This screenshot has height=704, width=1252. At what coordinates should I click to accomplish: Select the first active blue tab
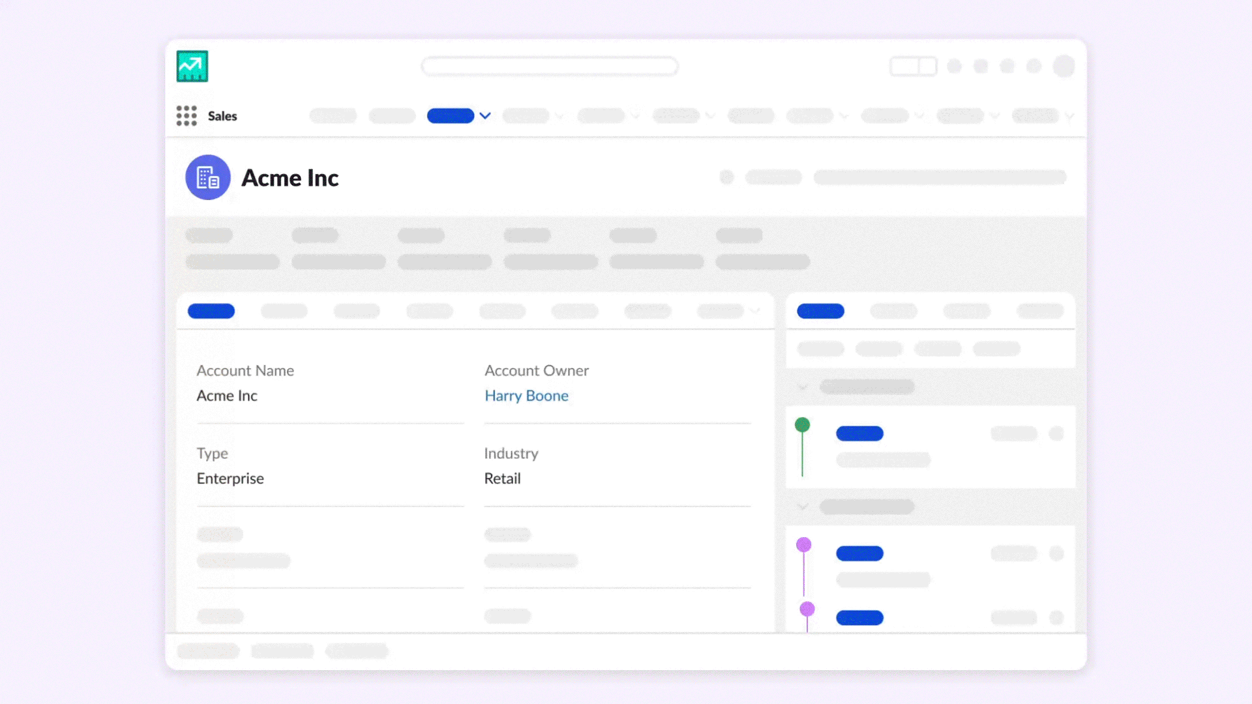pos(211,311)
